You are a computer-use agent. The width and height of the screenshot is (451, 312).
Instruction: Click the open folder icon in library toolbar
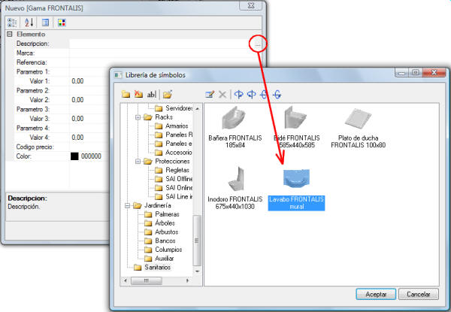[168, 94]
